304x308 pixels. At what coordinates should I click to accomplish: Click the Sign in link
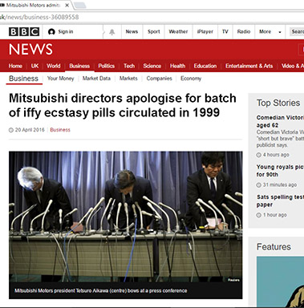tap(66, 31)
